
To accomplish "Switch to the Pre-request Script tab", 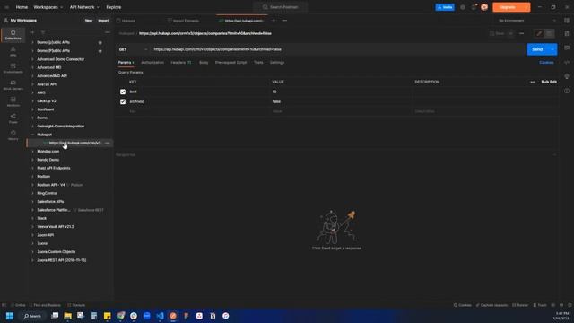I will pyautogui.click(x=230, y=63).
